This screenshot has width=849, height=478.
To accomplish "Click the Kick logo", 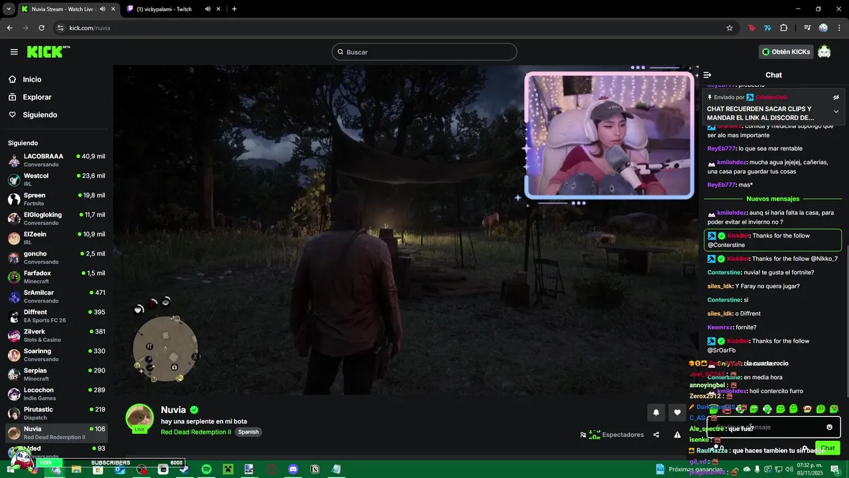I will point(48,52).
